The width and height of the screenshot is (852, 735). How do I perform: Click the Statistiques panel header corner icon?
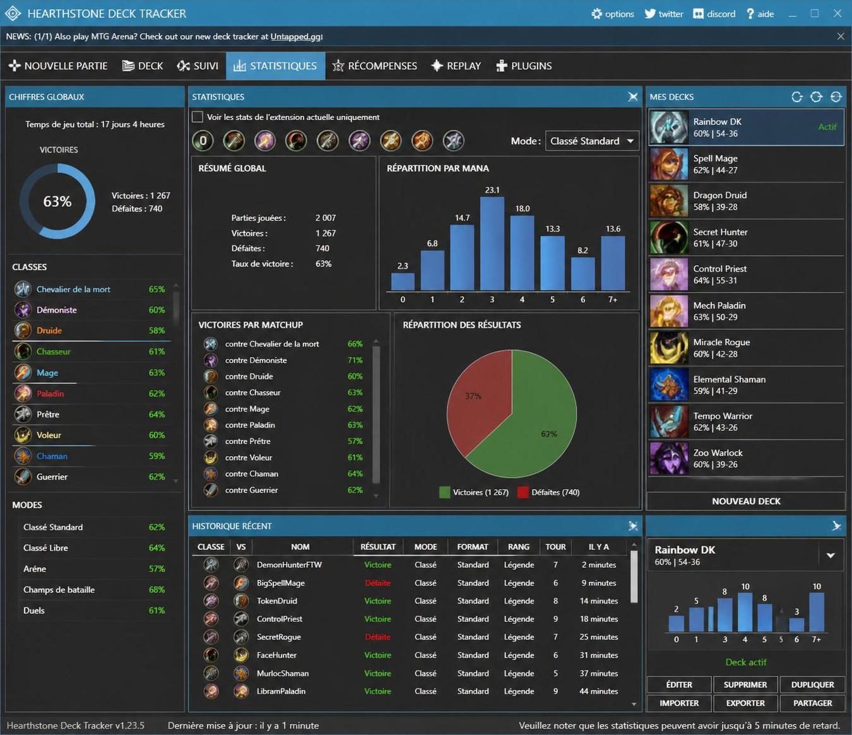point(632,97)
